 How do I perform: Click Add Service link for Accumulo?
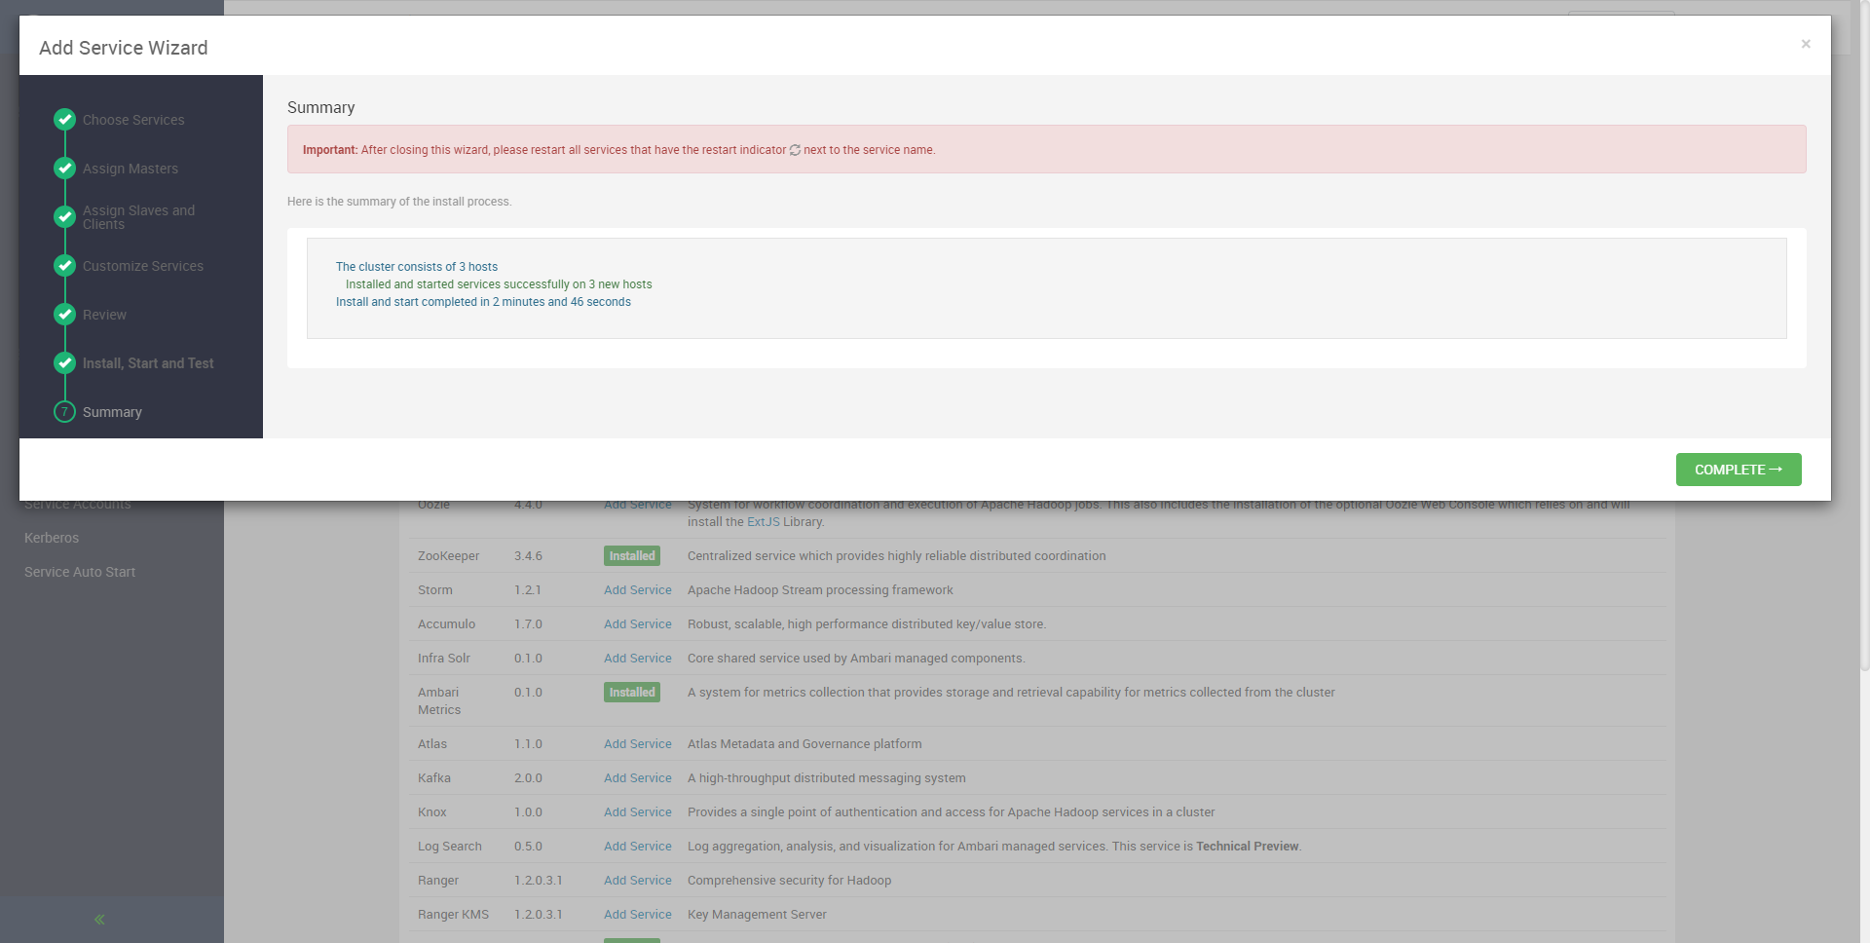click(x=638, y=624)
